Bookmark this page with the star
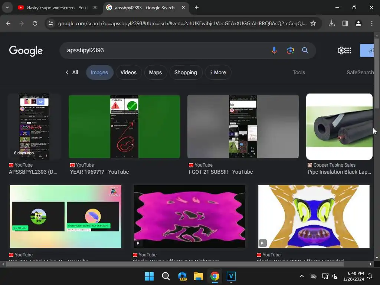The height and width of the screenshot is (285, 380). [313, 23]
